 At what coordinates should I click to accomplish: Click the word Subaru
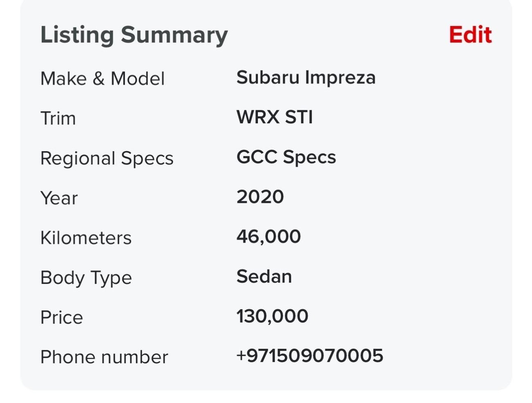[268, 77]
